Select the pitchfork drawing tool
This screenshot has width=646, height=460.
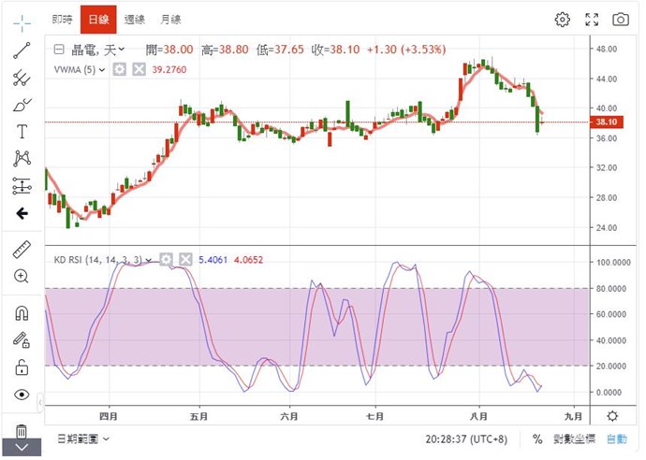pyautogui.click(x=22, y=78)
